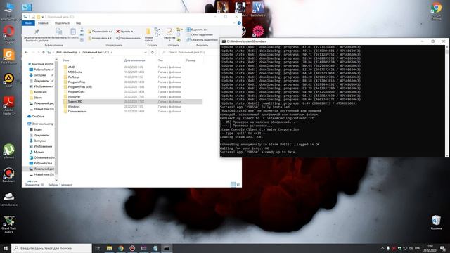
Task: Open Task View on the taskbar
Action: [x=98, y=248]
